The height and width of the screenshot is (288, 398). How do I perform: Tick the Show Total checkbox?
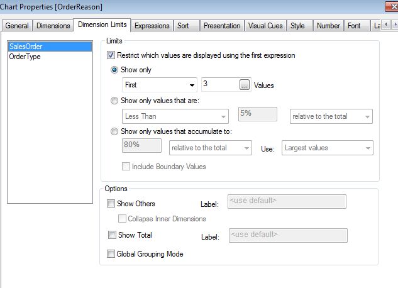click(x=111, y=235)
